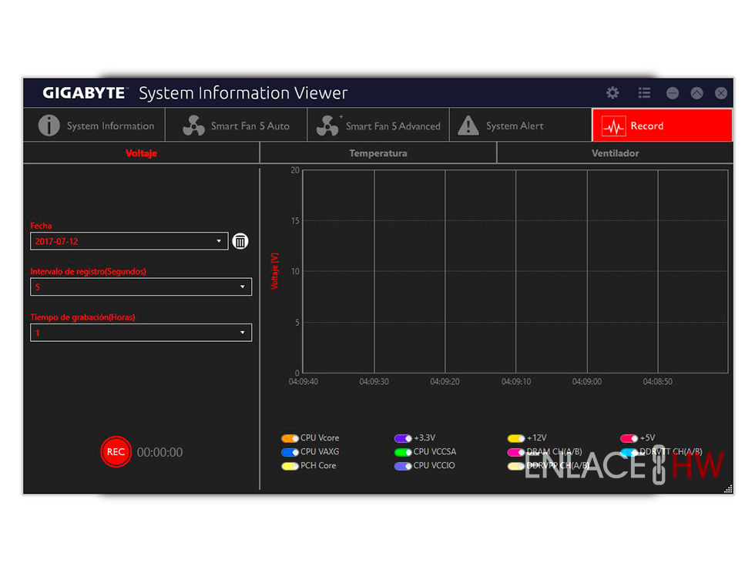Toggle the +3.3V graph line
This screenshot has width=755, height=566.
(403, 438)
